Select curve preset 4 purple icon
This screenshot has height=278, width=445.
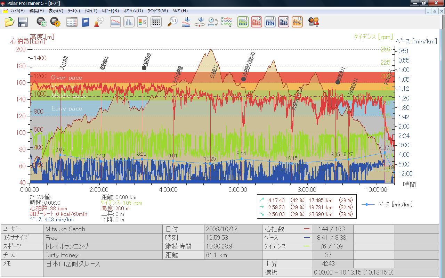(284, 22)
